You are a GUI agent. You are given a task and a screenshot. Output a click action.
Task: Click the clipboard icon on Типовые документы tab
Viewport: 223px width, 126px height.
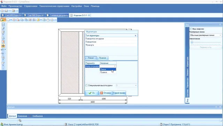click(x=48, y=15)
